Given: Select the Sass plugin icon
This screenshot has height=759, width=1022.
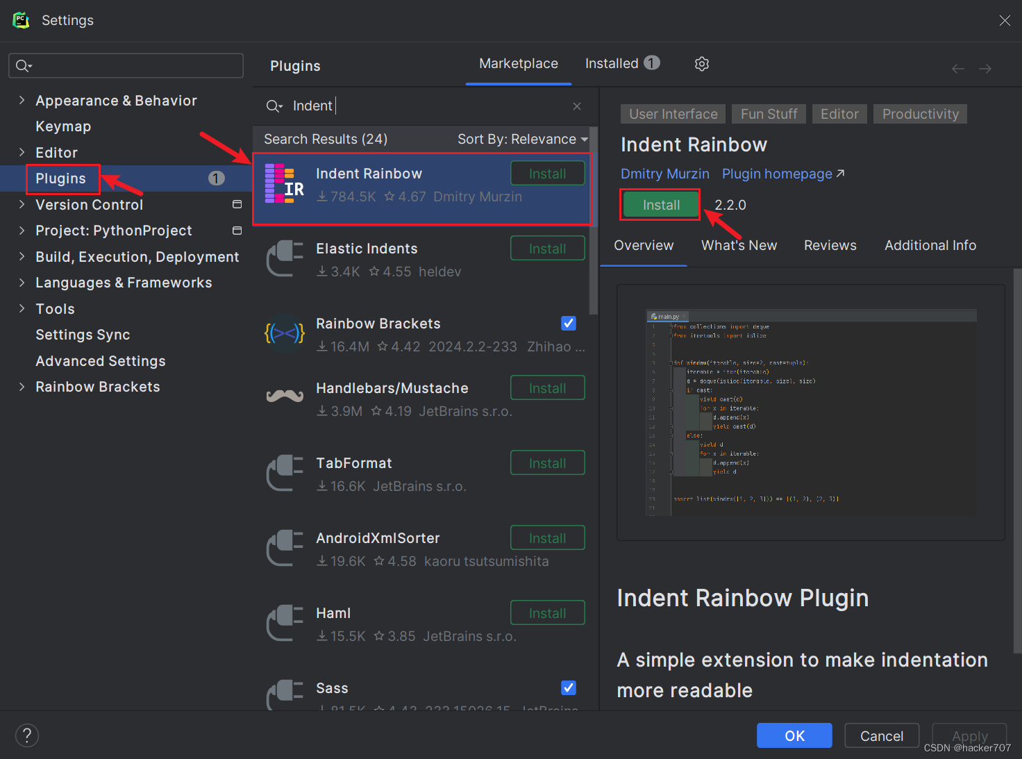Looking at the screenshot, I should click(x=285, y=694).
